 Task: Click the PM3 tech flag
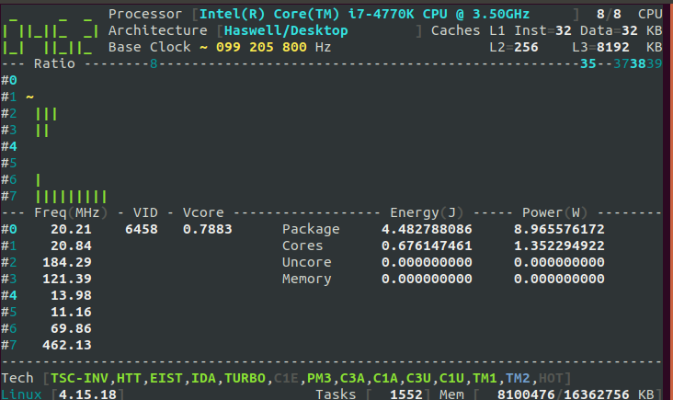pos(319,379)
